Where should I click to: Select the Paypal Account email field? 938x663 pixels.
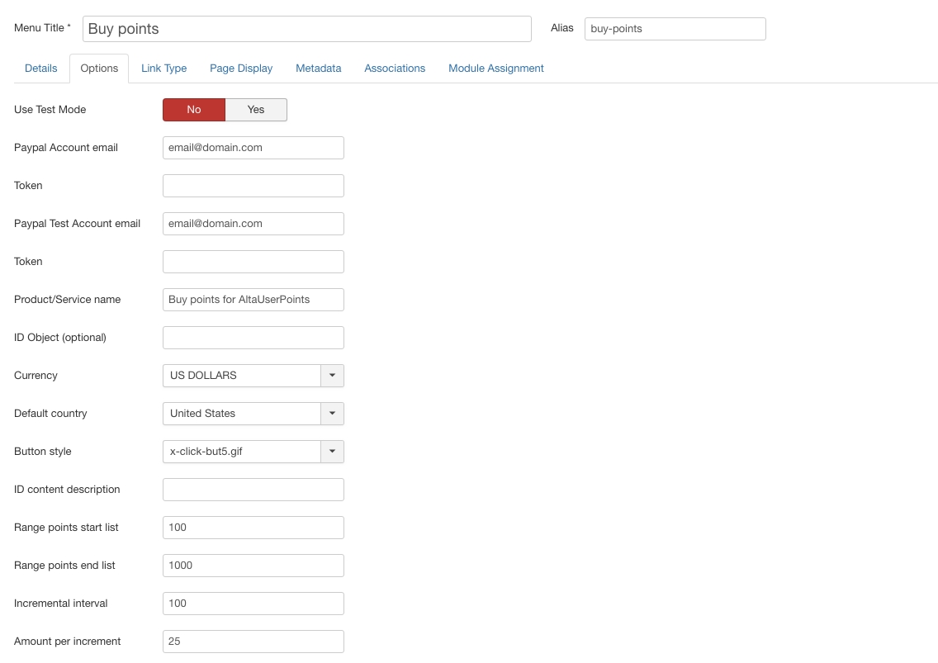click(x=253, y=148)
